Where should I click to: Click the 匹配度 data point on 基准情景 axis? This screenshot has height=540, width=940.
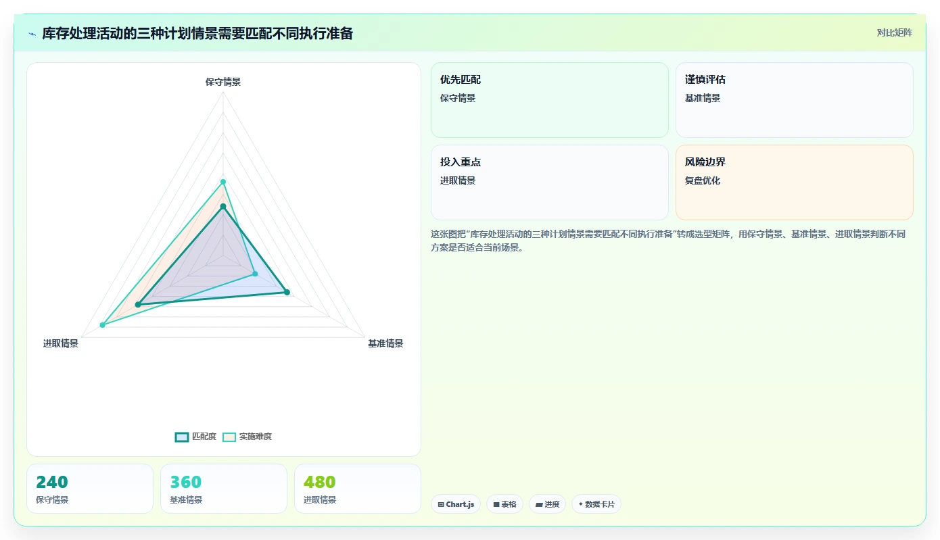pyautogui.click(x=287, y=292)
